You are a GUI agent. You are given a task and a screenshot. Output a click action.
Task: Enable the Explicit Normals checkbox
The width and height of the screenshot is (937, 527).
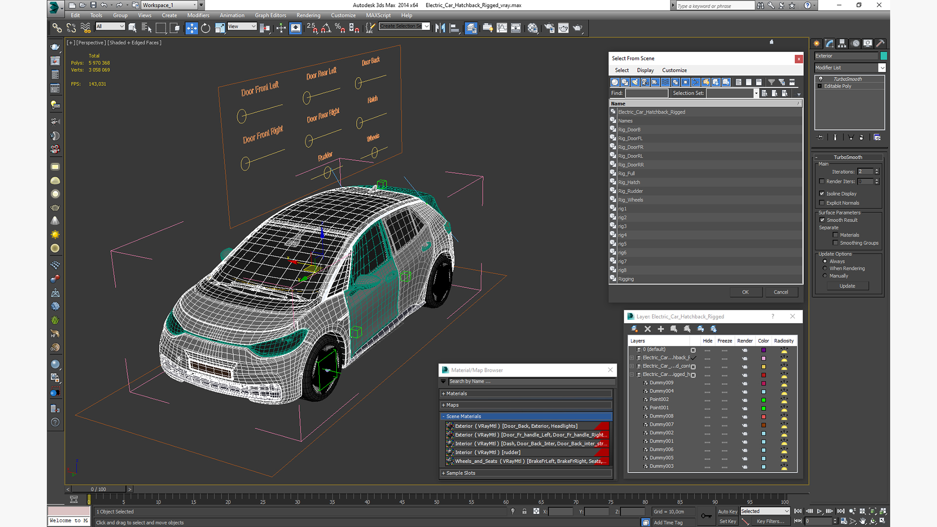coord(822,203)
